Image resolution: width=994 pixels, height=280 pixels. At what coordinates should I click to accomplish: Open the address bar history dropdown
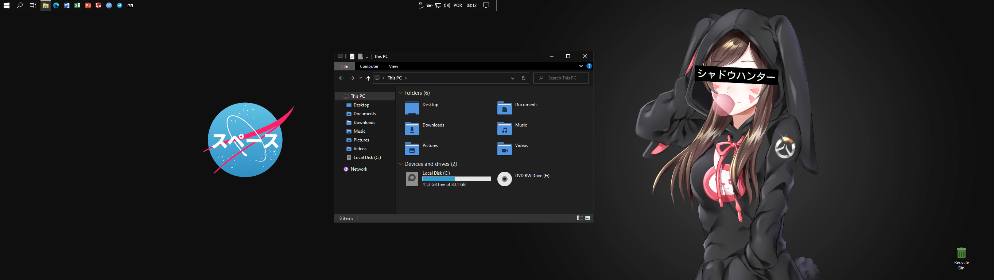[x=512, y=78]
